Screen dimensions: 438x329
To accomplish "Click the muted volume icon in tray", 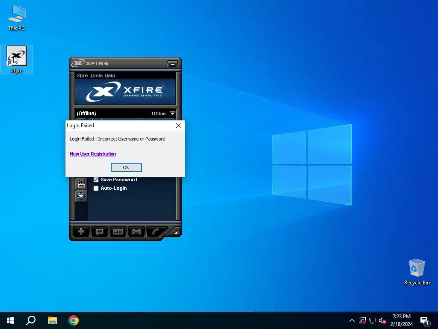I will coord(383,320).
